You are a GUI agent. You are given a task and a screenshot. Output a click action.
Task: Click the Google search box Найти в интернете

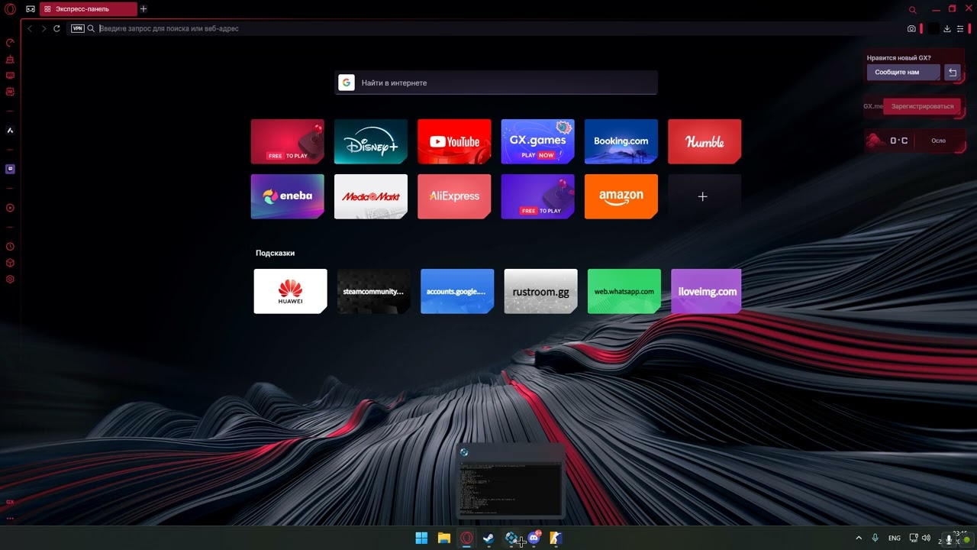click(496, 82)
